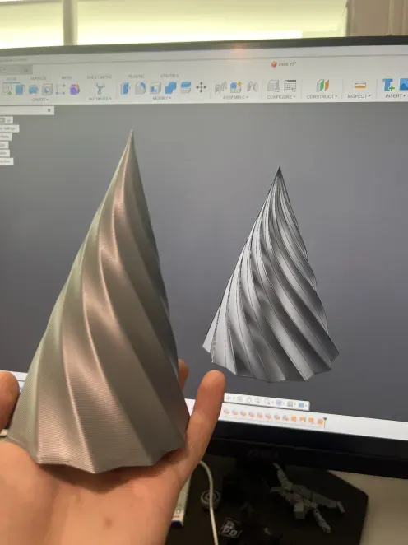Open the Configure dropdown menu
The image size is (408, 545).
tap(281, 97)
